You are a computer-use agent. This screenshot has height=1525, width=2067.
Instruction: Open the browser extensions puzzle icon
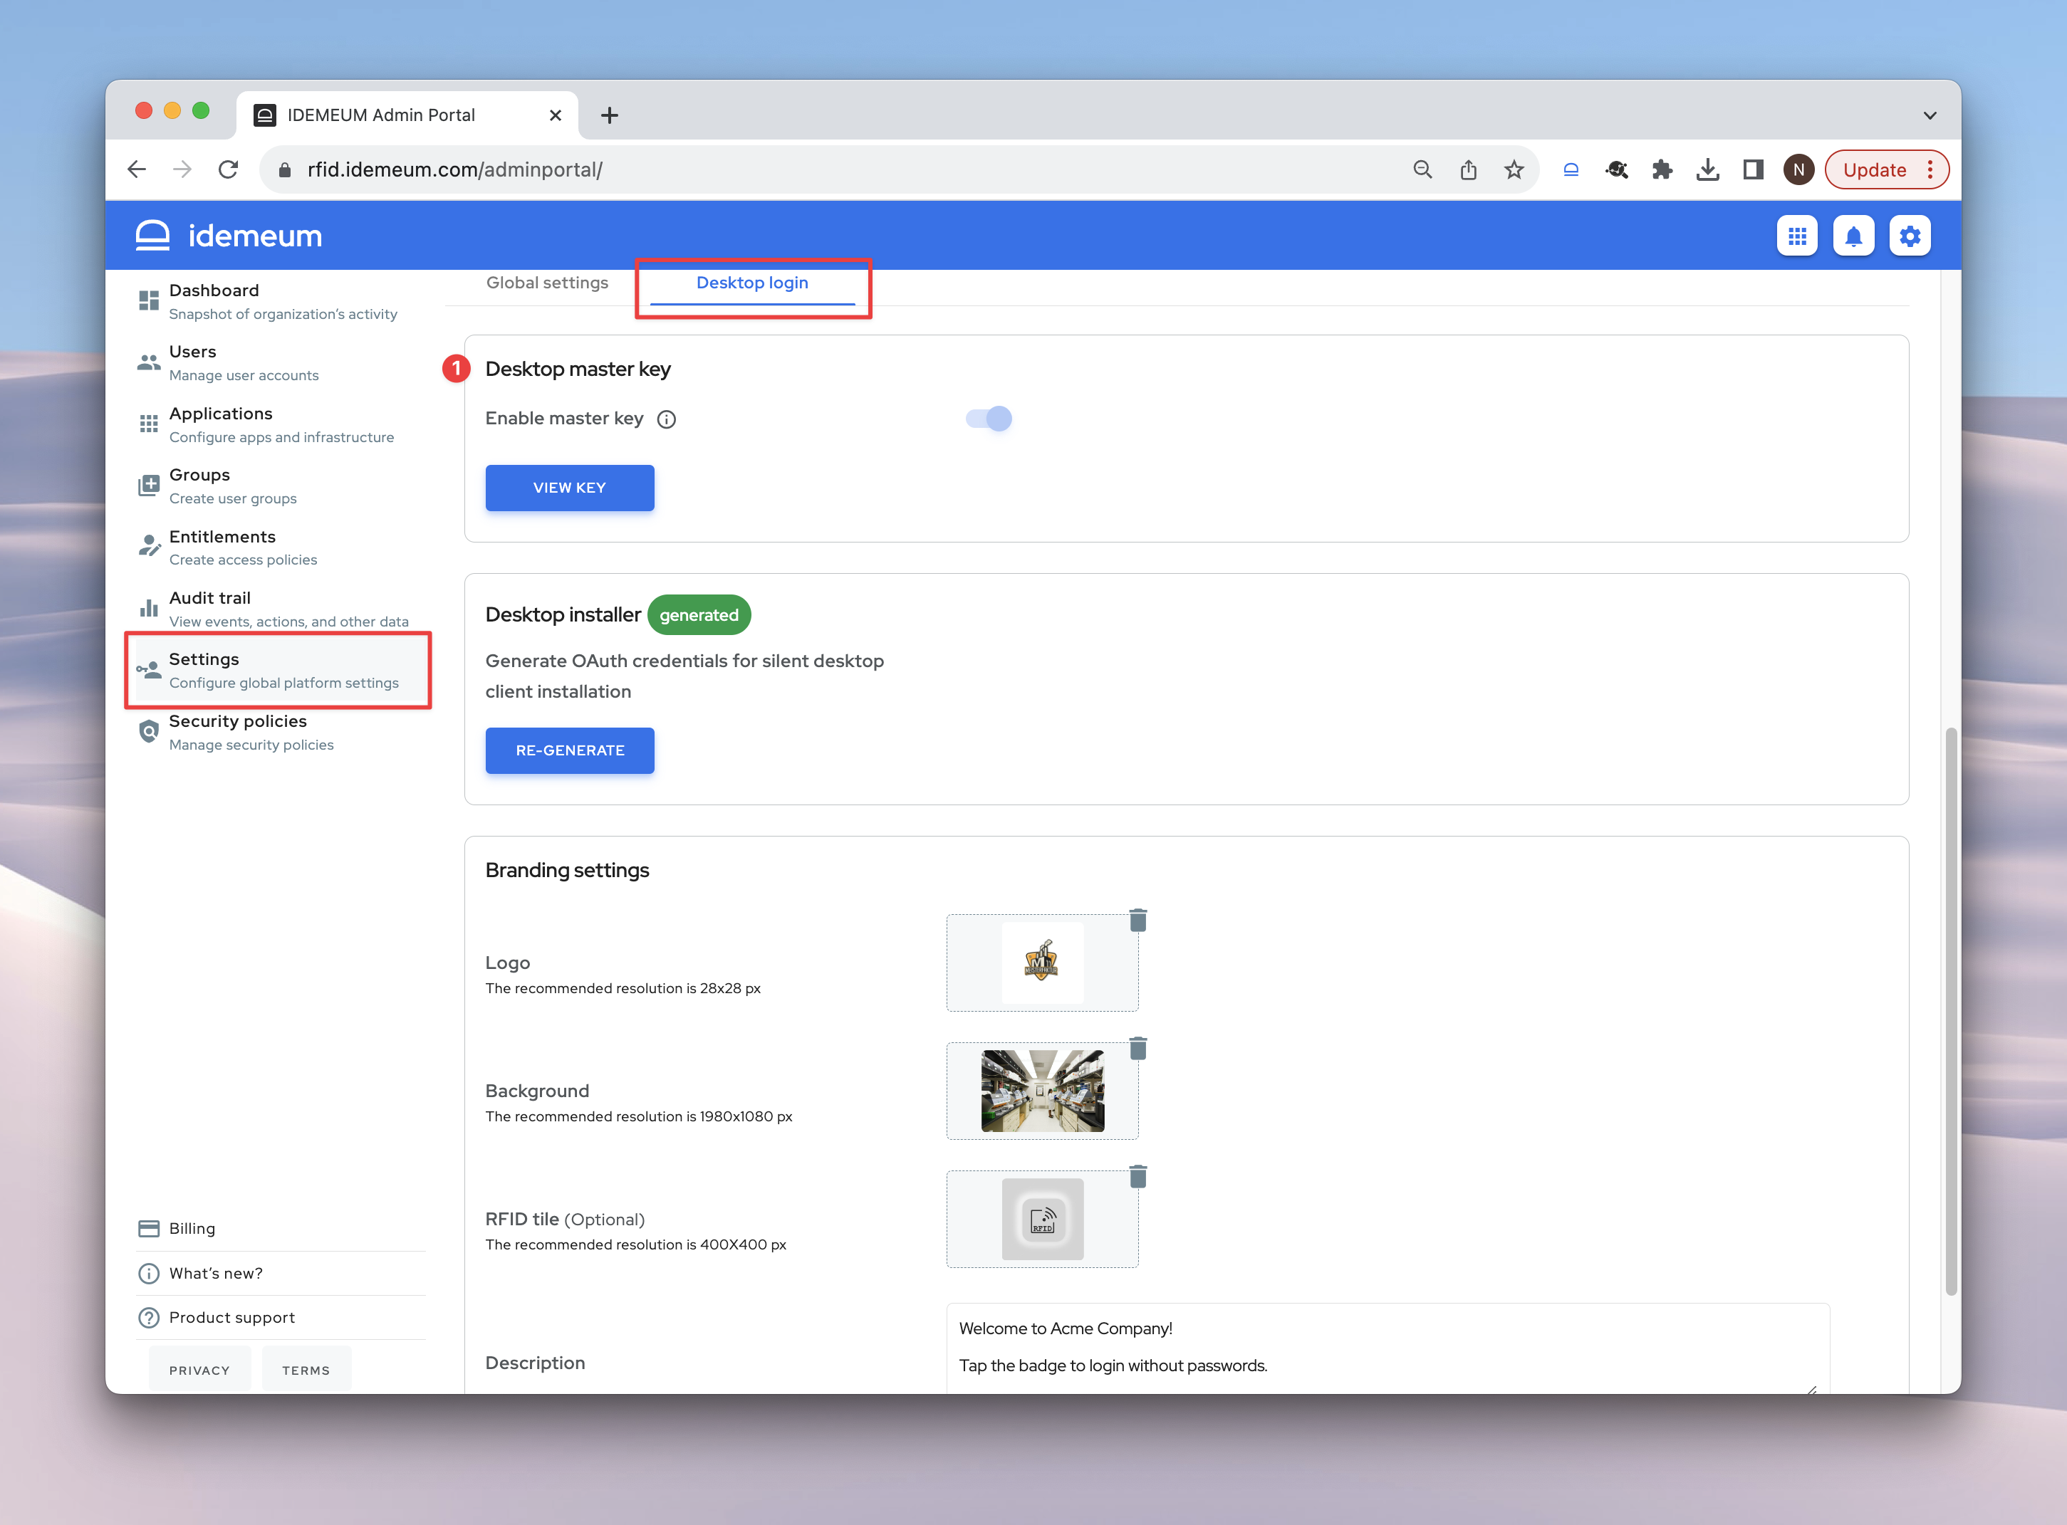click(x=1662, y=170)
